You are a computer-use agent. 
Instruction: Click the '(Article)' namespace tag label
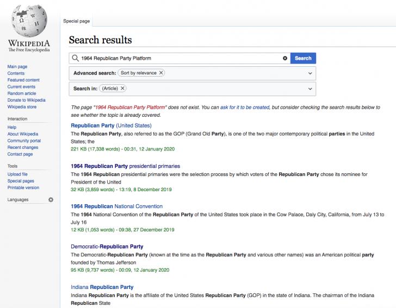[110, 89]
